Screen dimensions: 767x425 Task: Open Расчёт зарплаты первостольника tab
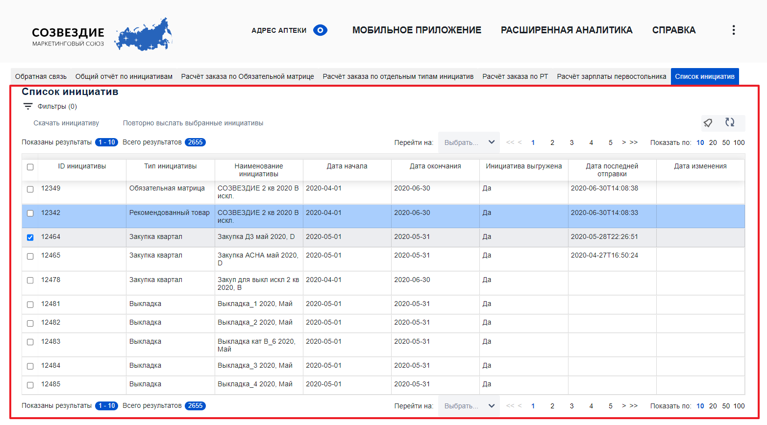tap(612, 76)
